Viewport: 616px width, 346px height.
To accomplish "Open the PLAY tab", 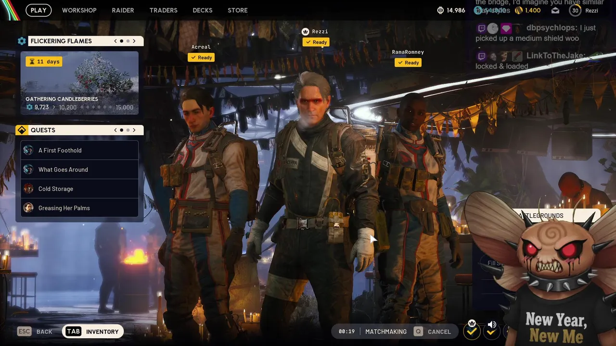I will tap(38, 10).
